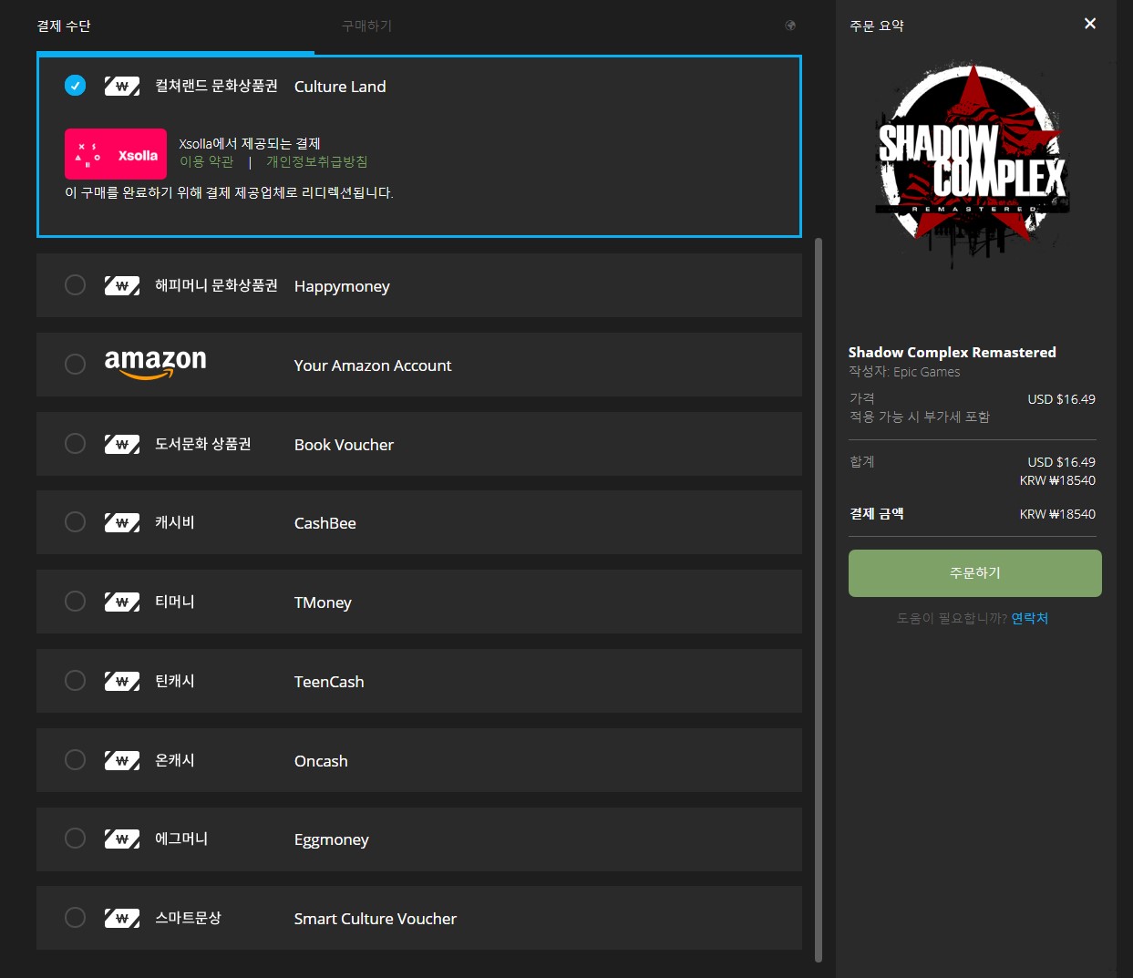Select the Oncash payment option row
The image size is (1133, 978).
(419, 760)
